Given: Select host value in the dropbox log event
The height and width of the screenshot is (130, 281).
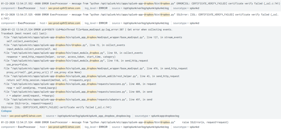Looking at the screenshot, I should 25,116.
